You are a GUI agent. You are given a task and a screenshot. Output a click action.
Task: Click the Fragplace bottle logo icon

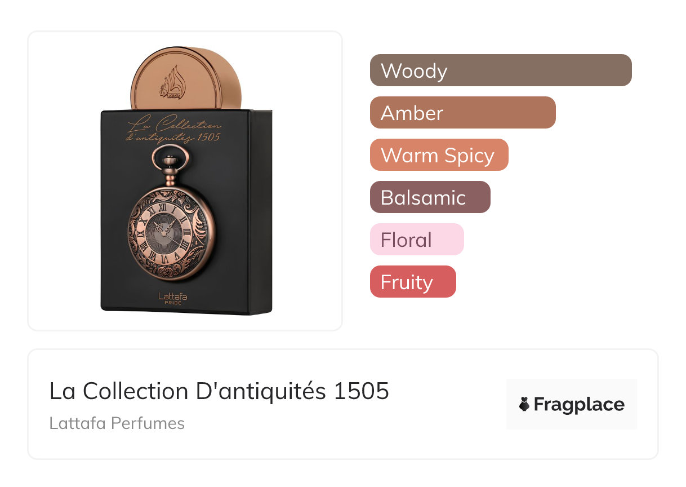[524, 404]
